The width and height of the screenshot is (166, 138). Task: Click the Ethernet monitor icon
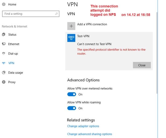coord(4,44)
